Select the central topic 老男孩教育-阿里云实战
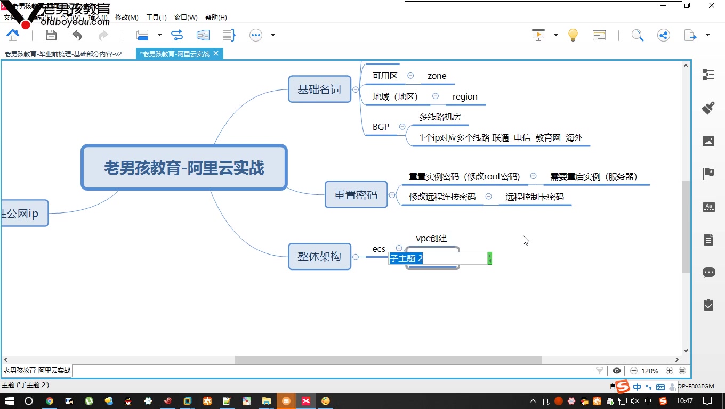725x409 pixels. tap(184, 168)
